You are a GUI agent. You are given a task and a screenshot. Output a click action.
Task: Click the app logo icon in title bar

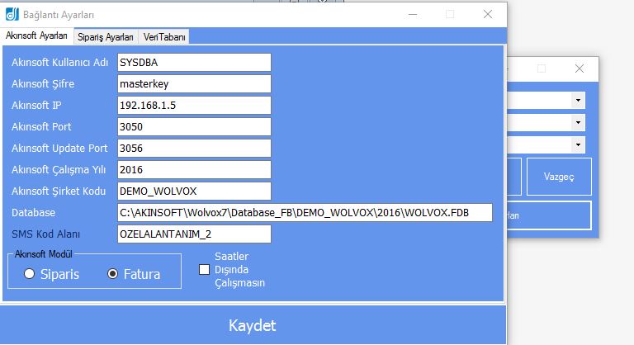tap(12, 15)
